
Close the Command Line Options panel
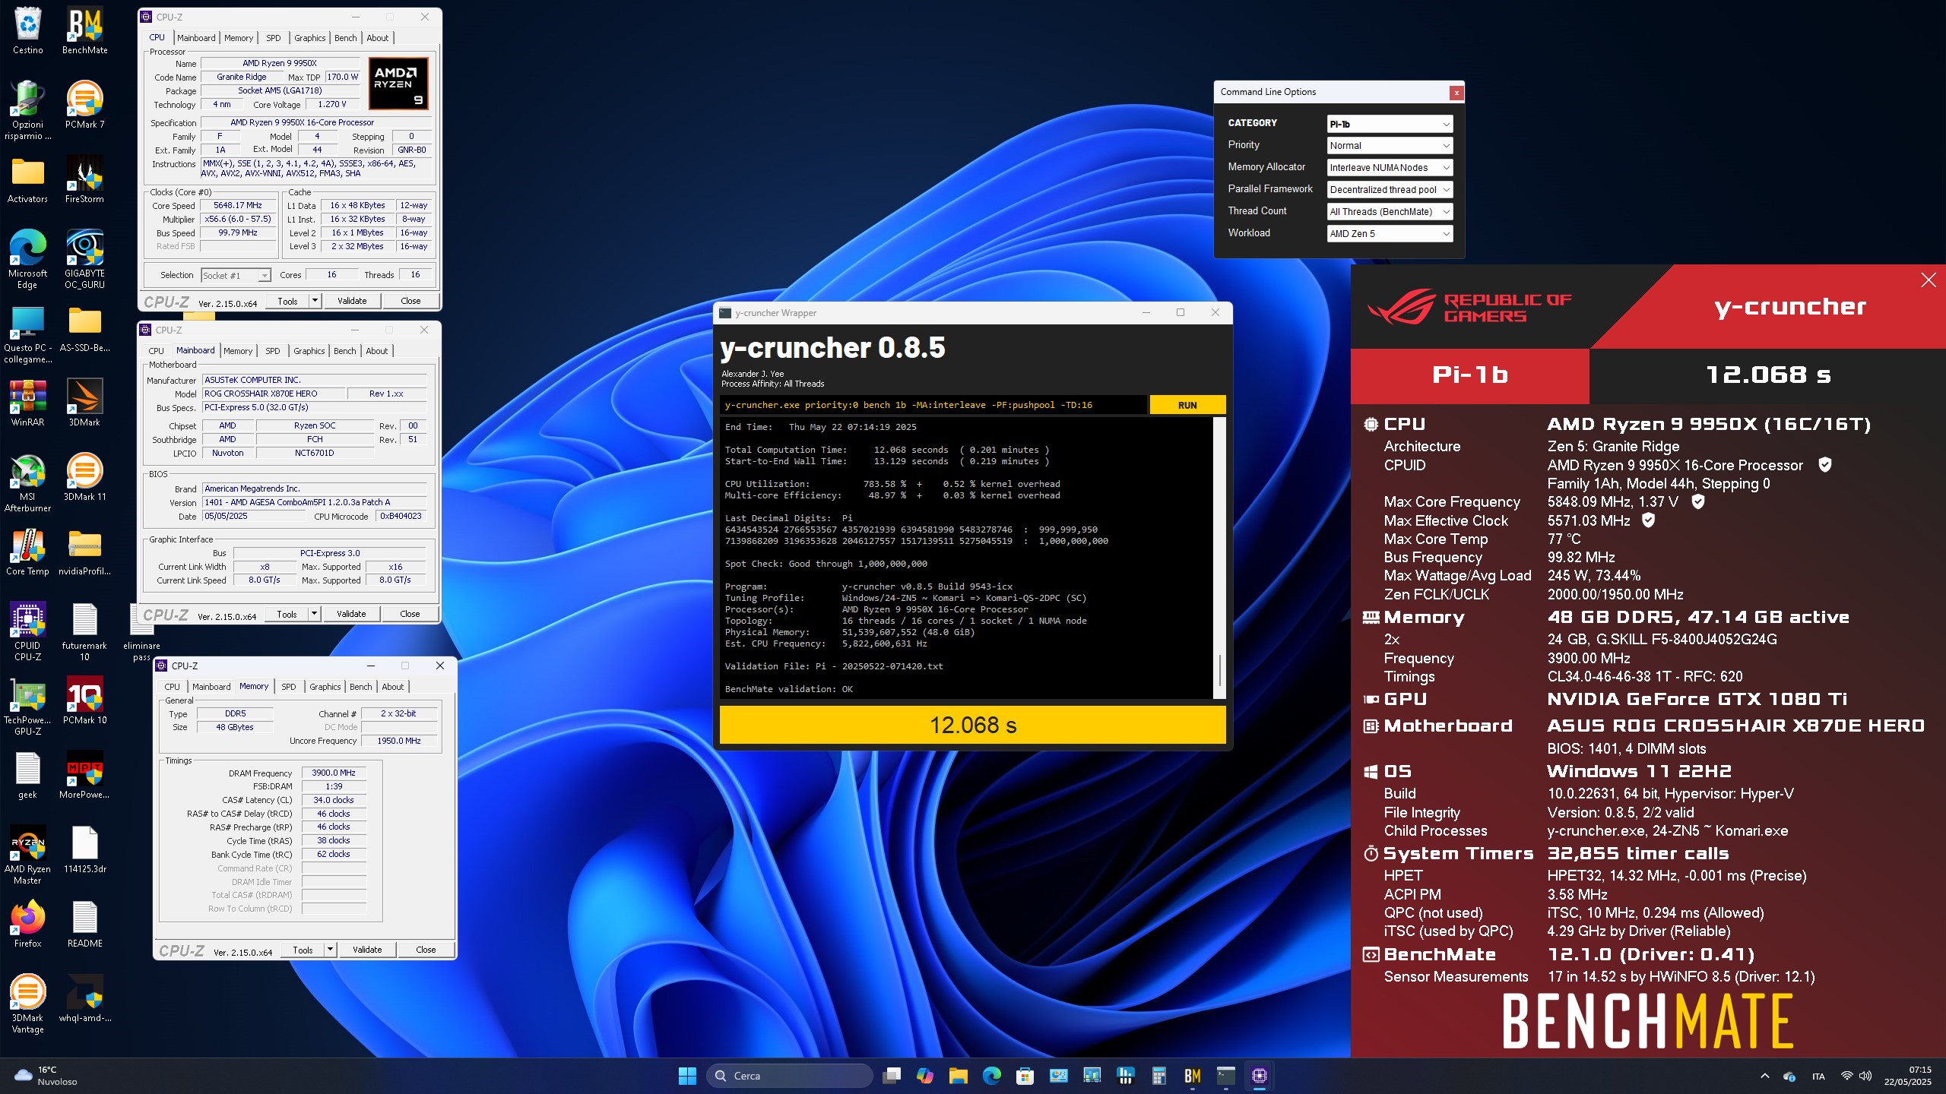[x=1456, y=93]
